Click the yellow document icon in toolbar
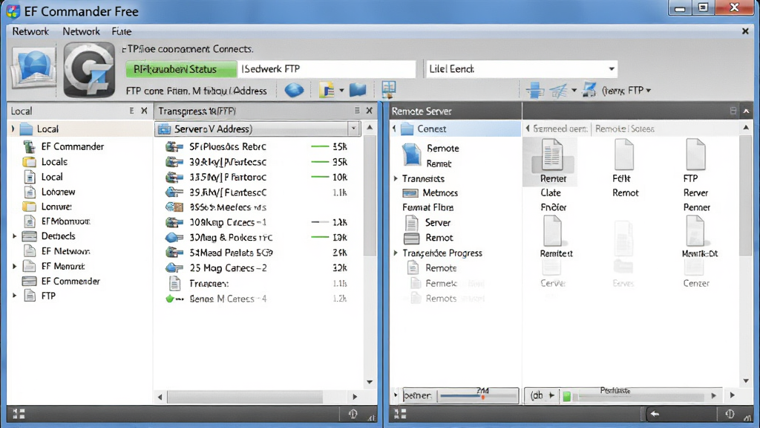Screen dimensions: 760x428 point(327,90)
